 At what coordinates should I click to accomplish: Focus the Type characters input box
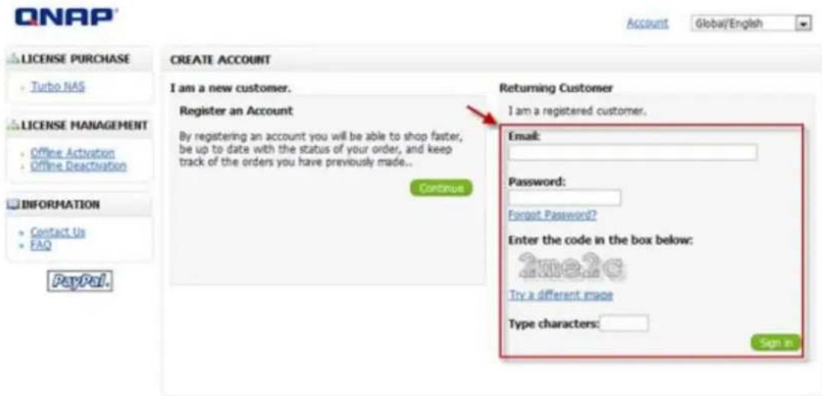(x=624, y=323)
